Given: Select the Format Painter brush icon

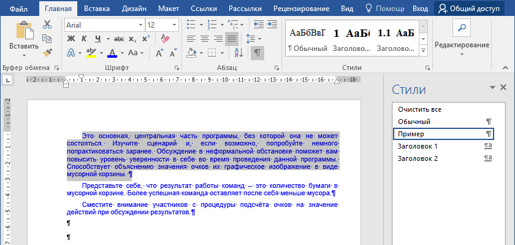Looking at the screenshot, I should tap(47, 52).
